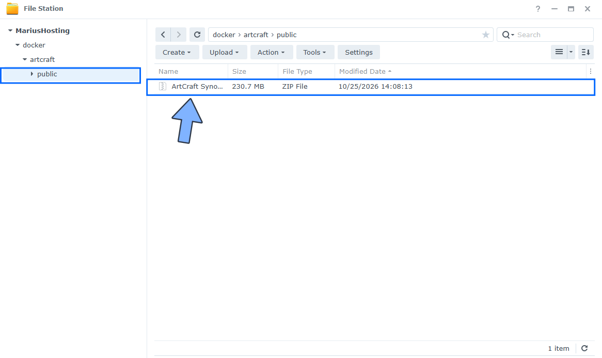The width and height of the screenshot is (602, 358).
Task: Expand the public folder tree arrow
Action: point(32,74)
